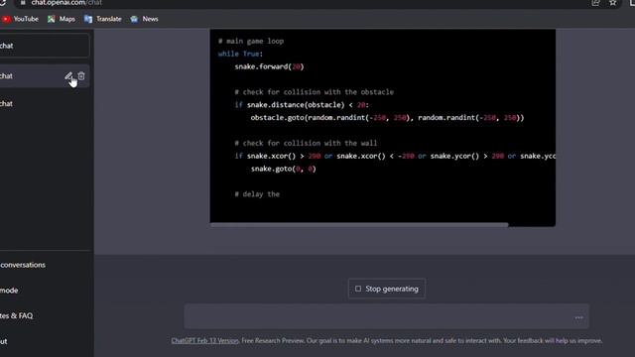Click the three dots in message box

(579, 317)
